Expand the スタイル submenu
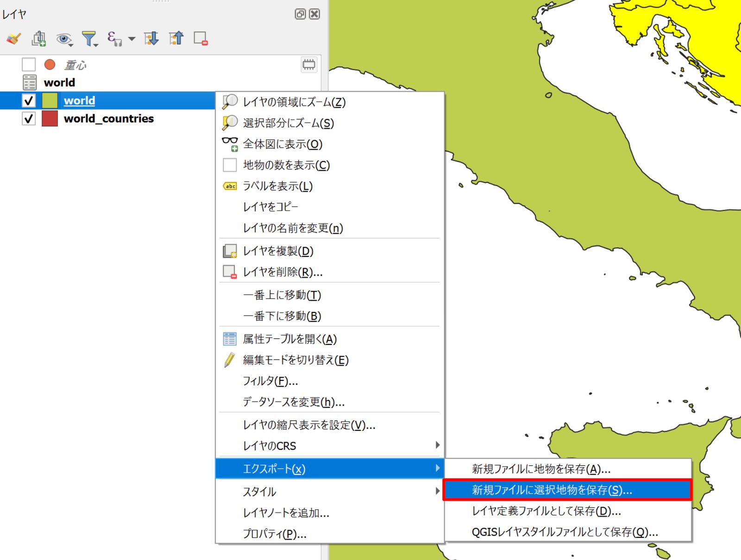This screenshot has height=560, width=741. click(330, 492)
